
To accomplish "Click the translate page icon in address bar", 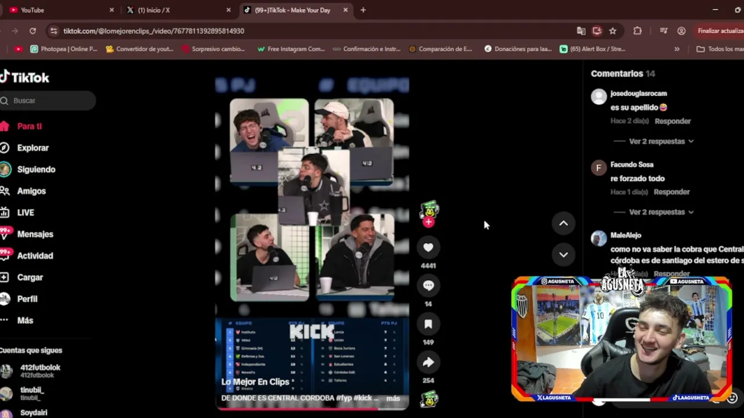I will tap(581, 31).
